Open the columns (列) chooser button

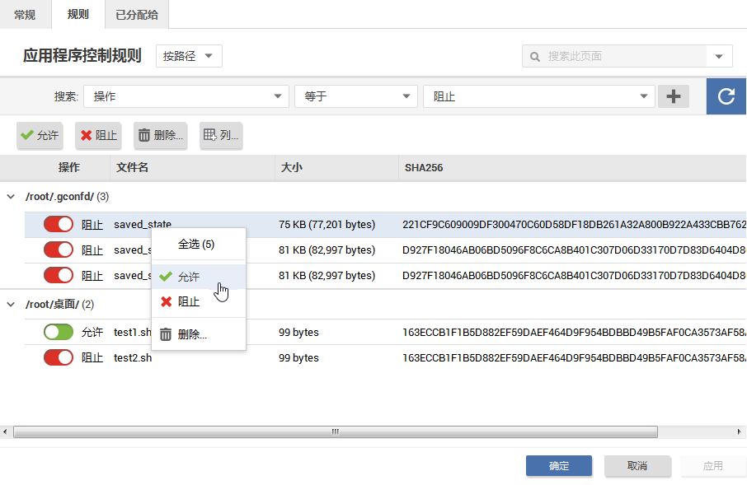221,135
